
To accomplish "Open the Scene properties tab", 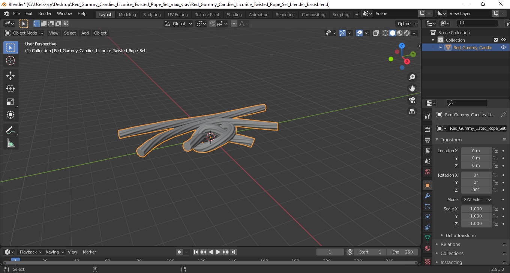I will pos(427,161).
